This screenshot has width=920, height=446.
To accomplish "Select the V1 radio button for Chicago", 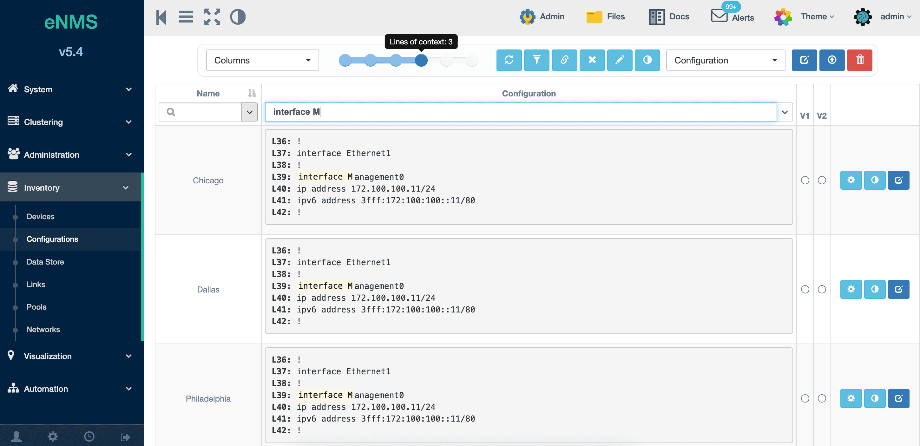I will point(805,180).
